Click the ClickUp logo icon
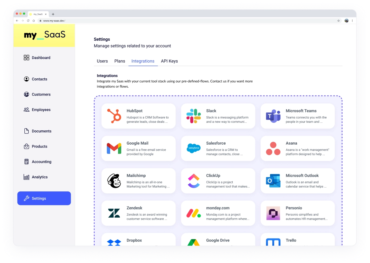Viewport: 370px width, 263px height. coord(194,181)
